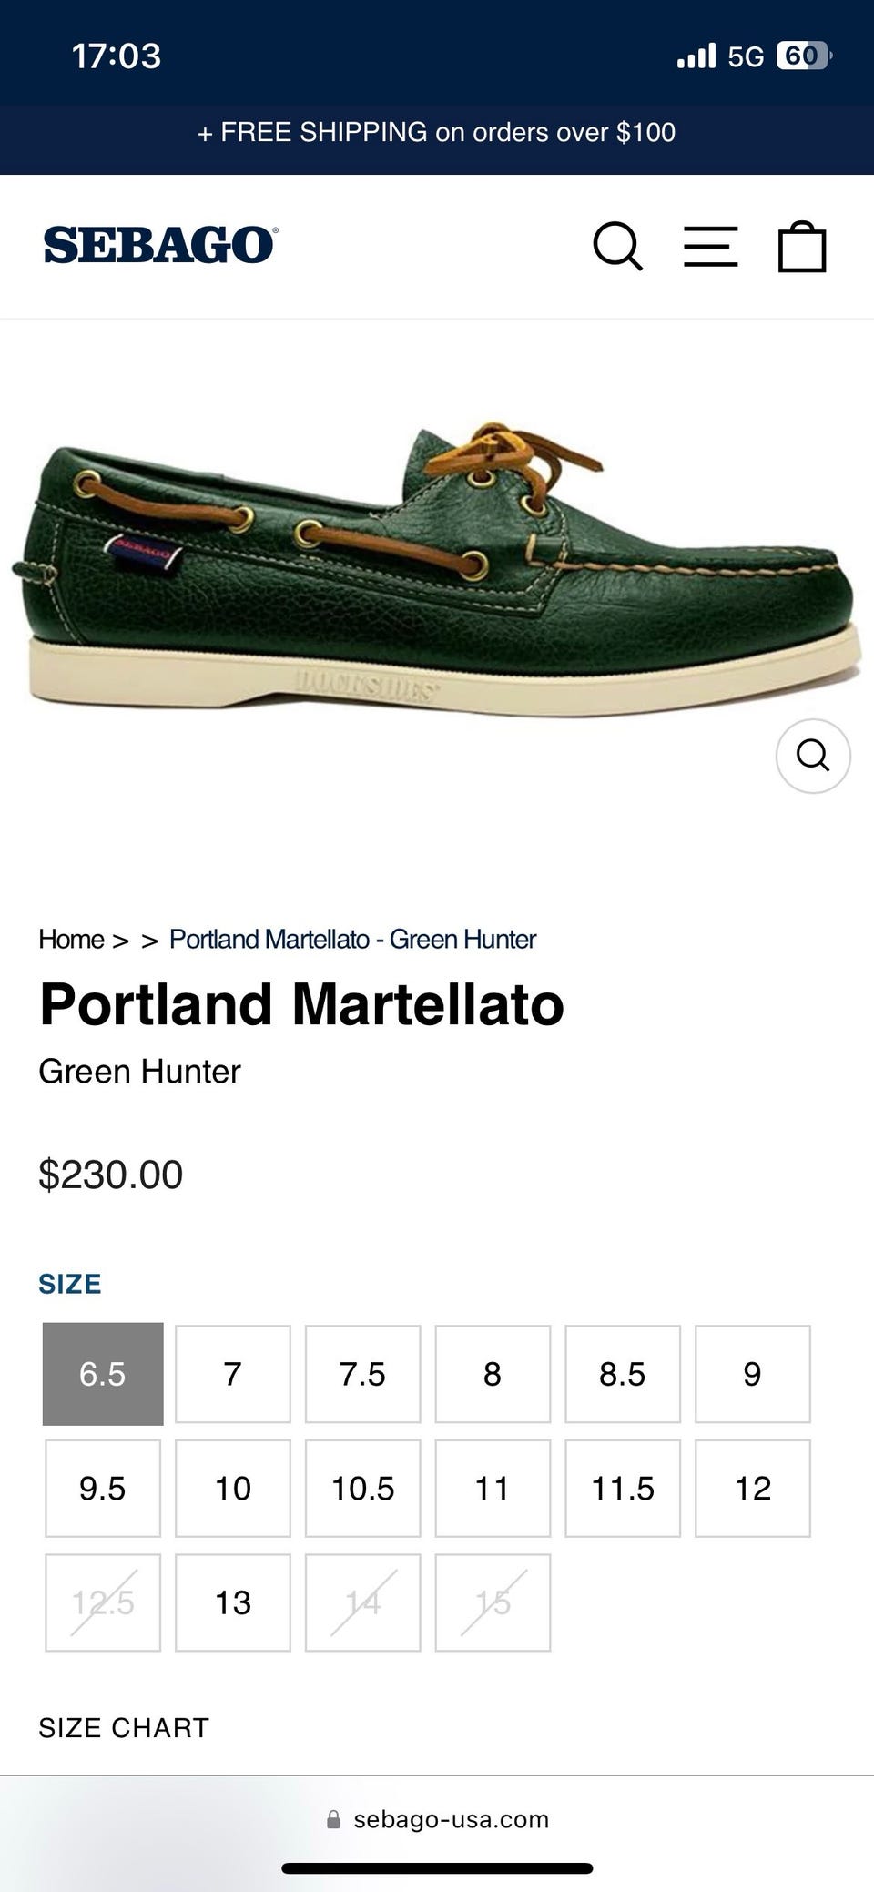The width and height of the screenshot is (874, 1892).
Task: Tap the lock icon in address bar
Action: pos(333,1818)
